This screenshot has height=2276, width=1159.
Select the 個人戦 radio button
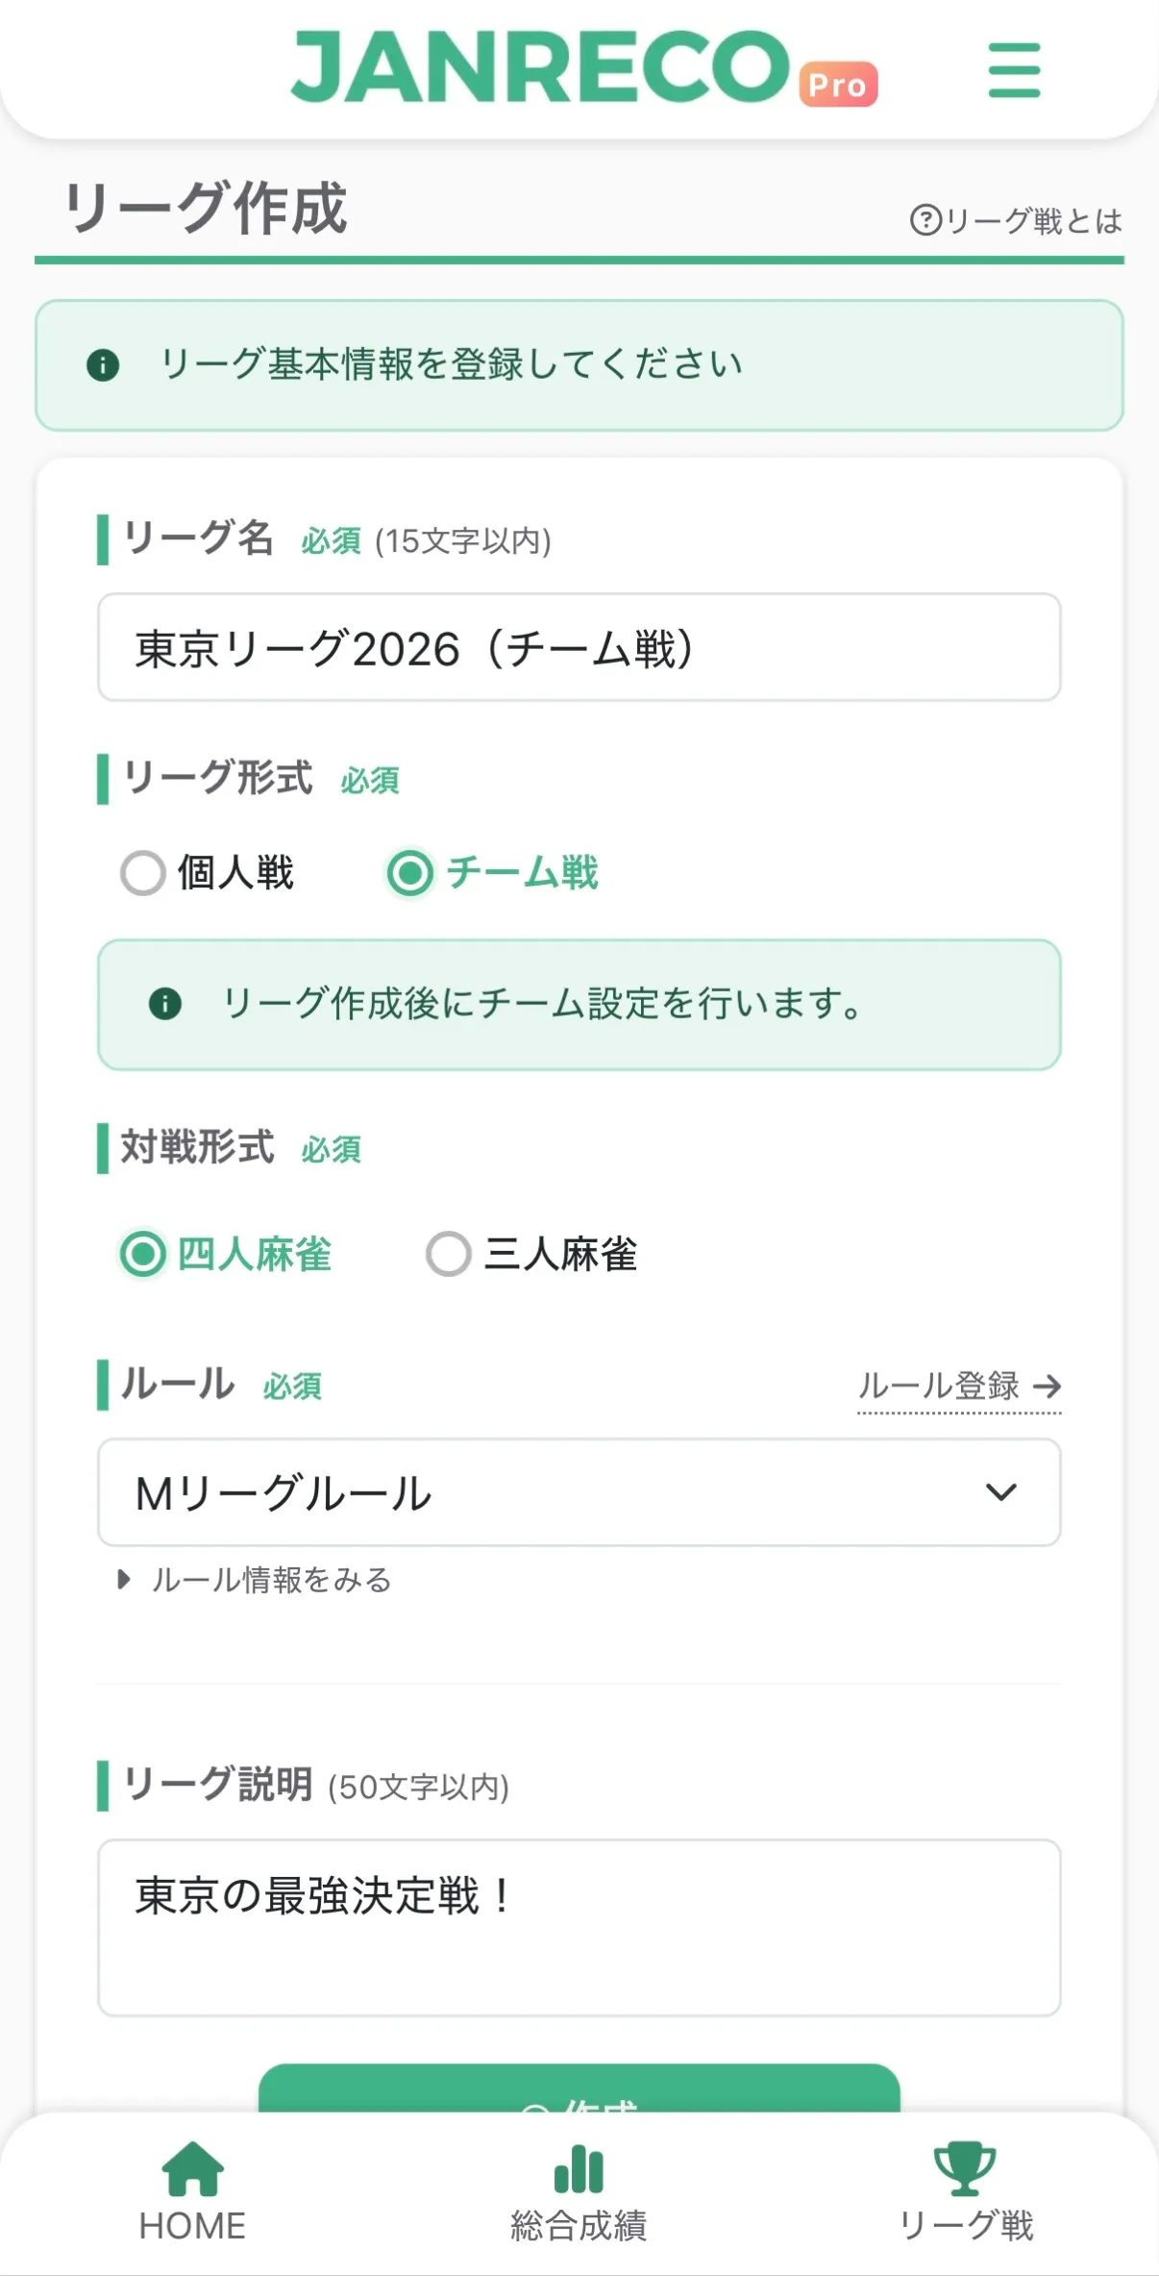[x=143, y=873]
